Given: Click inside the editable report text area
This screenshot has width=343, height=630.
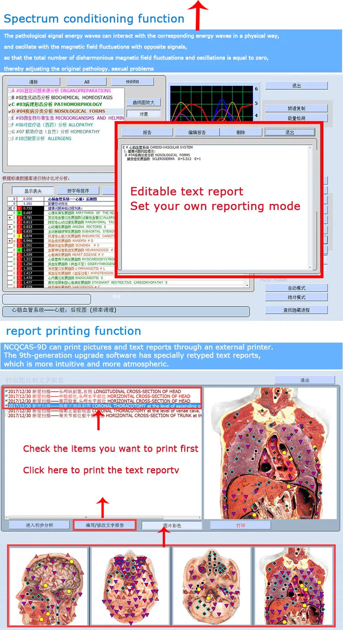Looking at the screenshot, I should [x=214, y=207].
